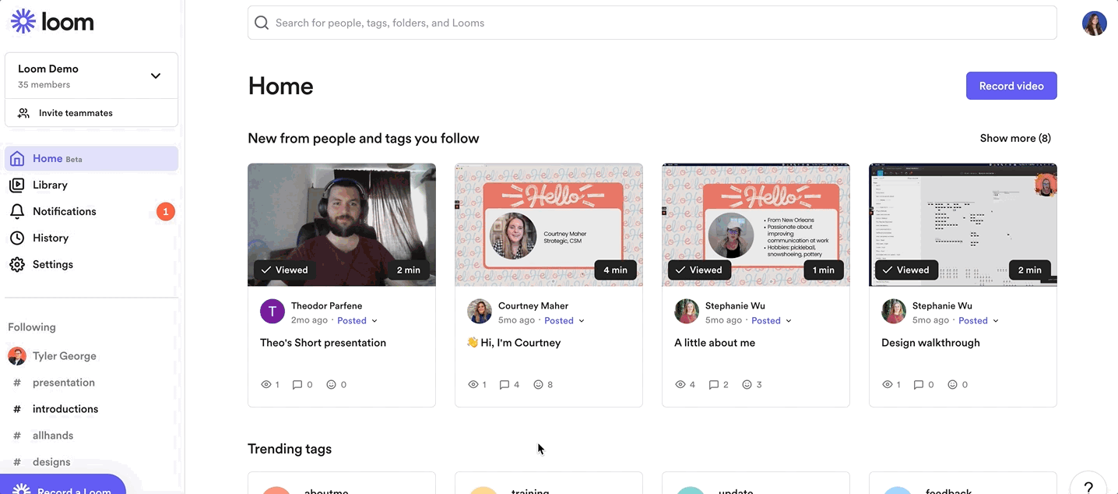Click the Loom logo
The height and width of the screenshot is (494, 1118).
[x=52, y=22]
